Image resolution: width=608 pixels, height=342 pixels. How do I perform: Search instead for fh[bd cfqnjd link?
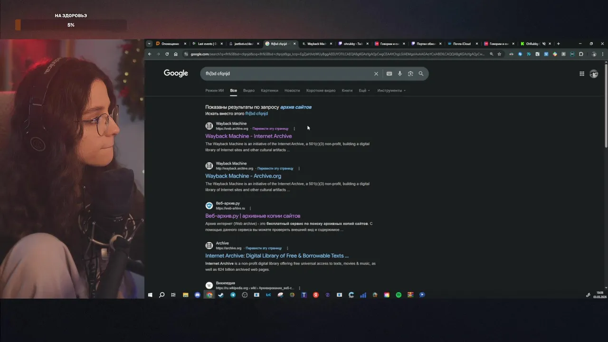tap(256, 114)
